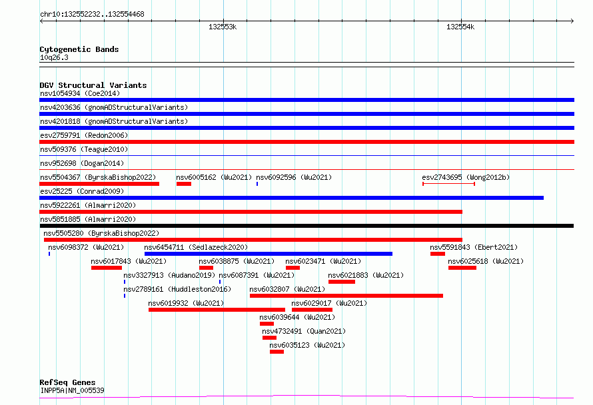Image resolution: width=593 pixels, height=405 pixels.
Task: Open the nsv6039644 (Wu2021) variant
Action: click(x=267, y=324)
